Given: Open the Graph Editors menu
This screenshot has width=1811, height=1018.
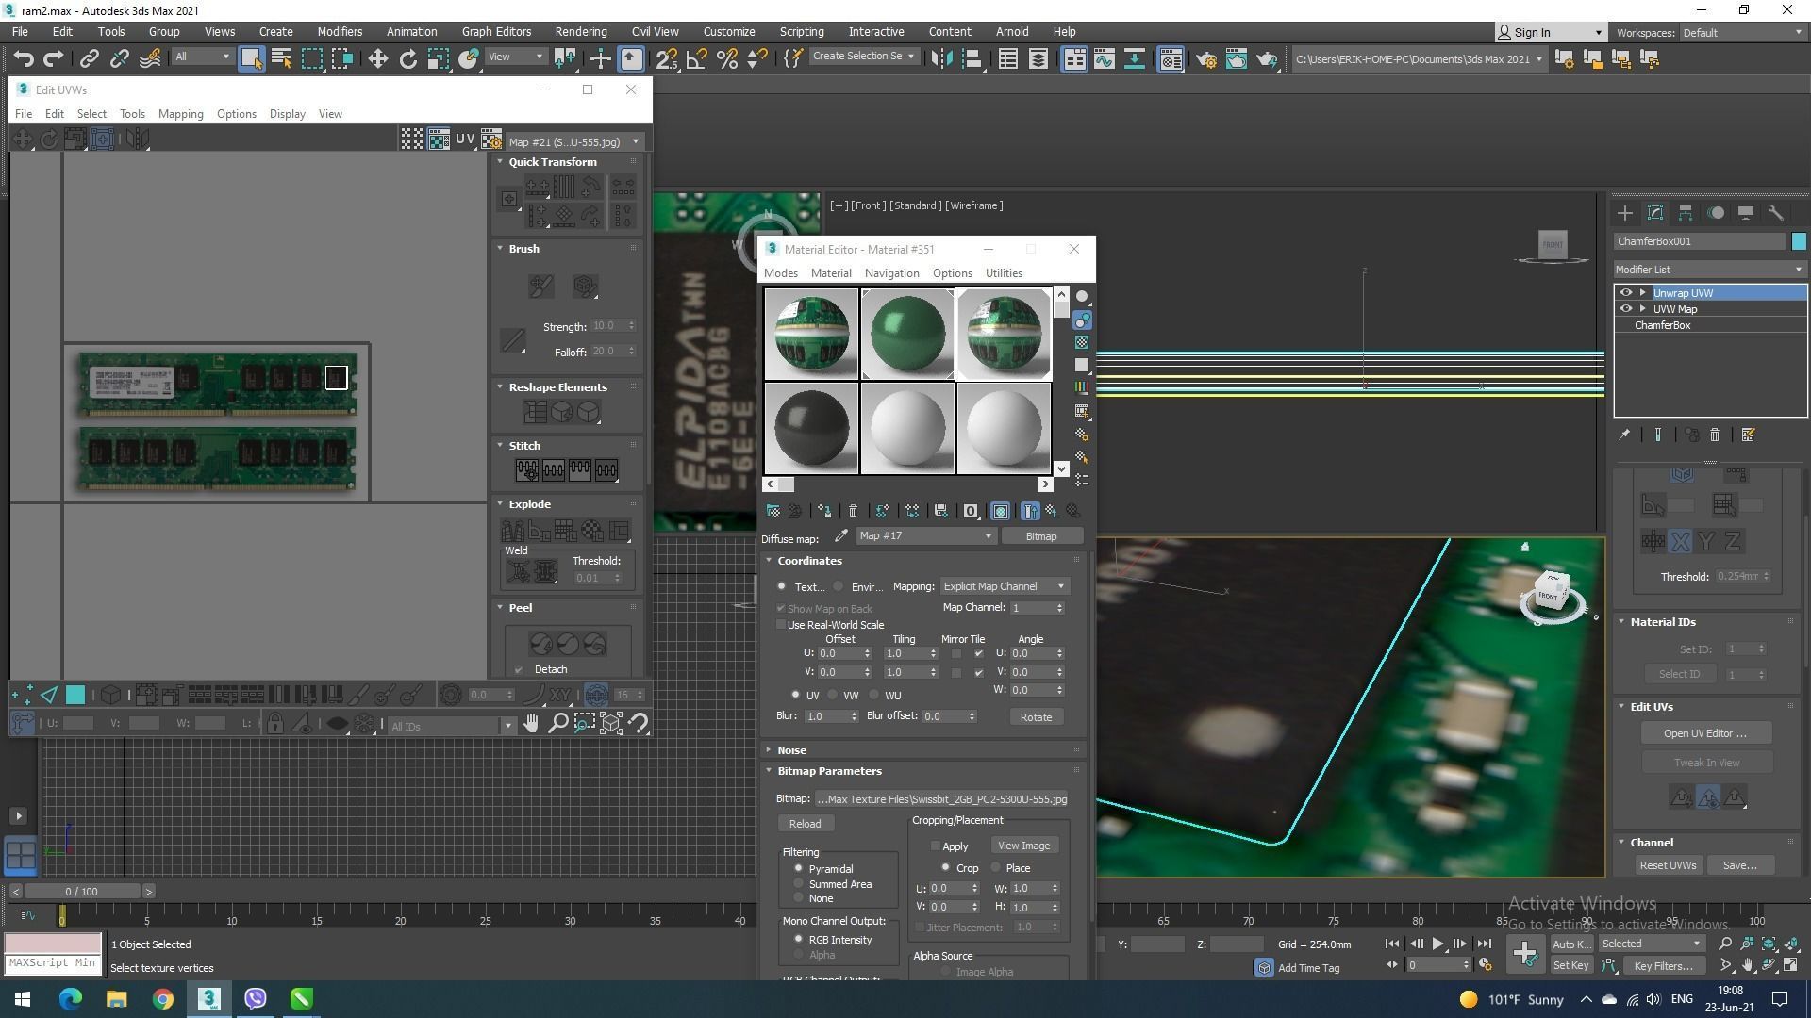Looking at the screenshot, I should [x=496, y=31].
